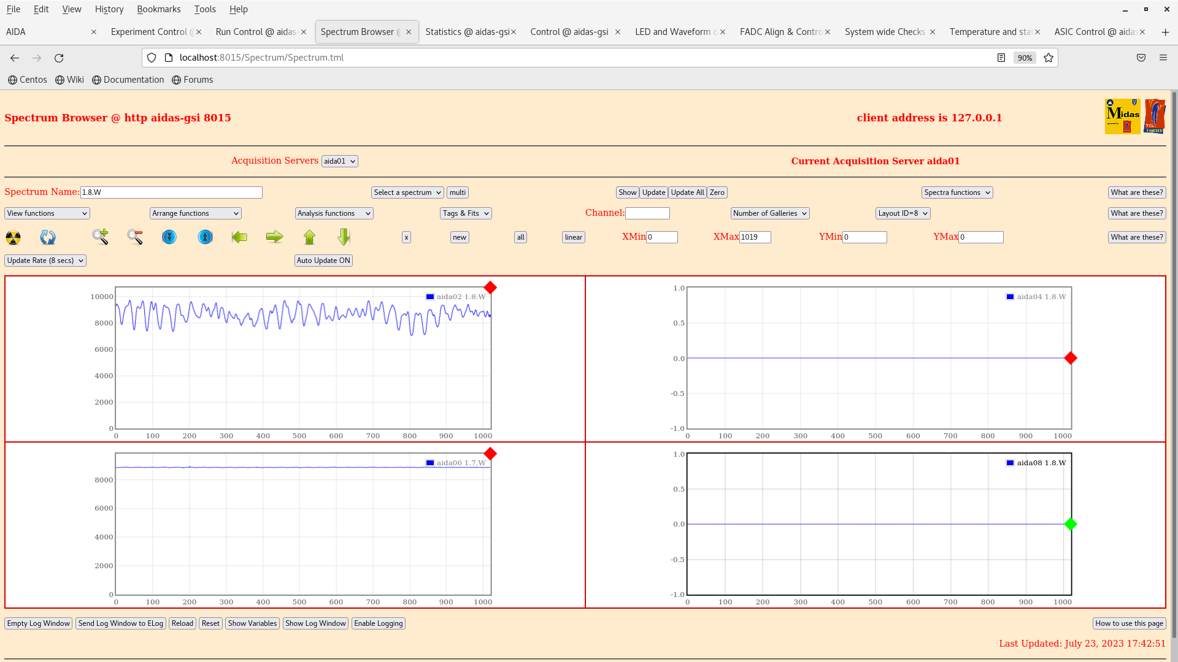Switch to the Run Control tab
This screenshot has width=1178, height=662.
(x=256, y=32)
